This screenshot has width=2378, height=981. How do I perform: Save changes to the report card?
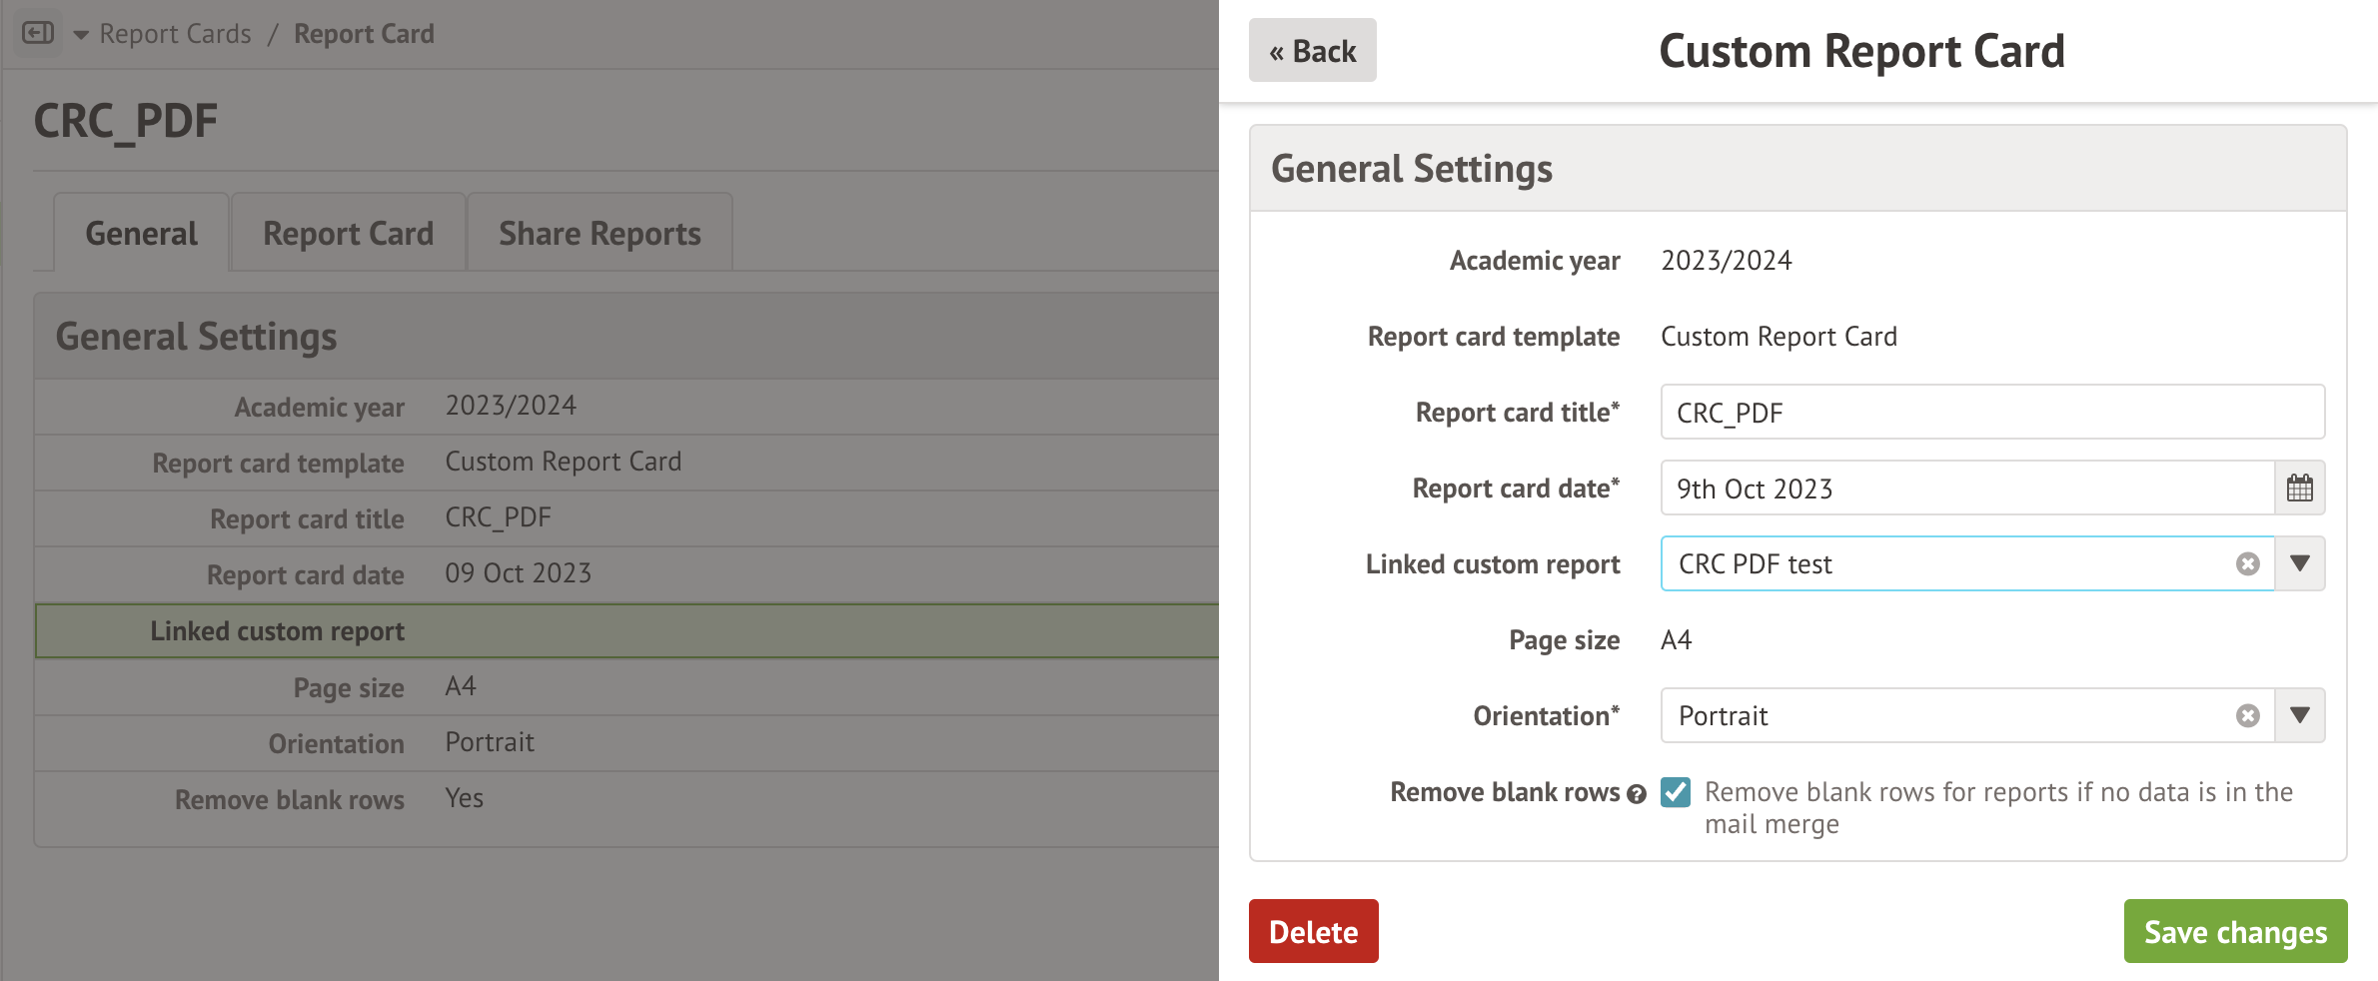click(x=2235, y=931)
